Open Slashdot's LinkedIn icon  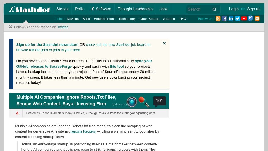[231, 19]
